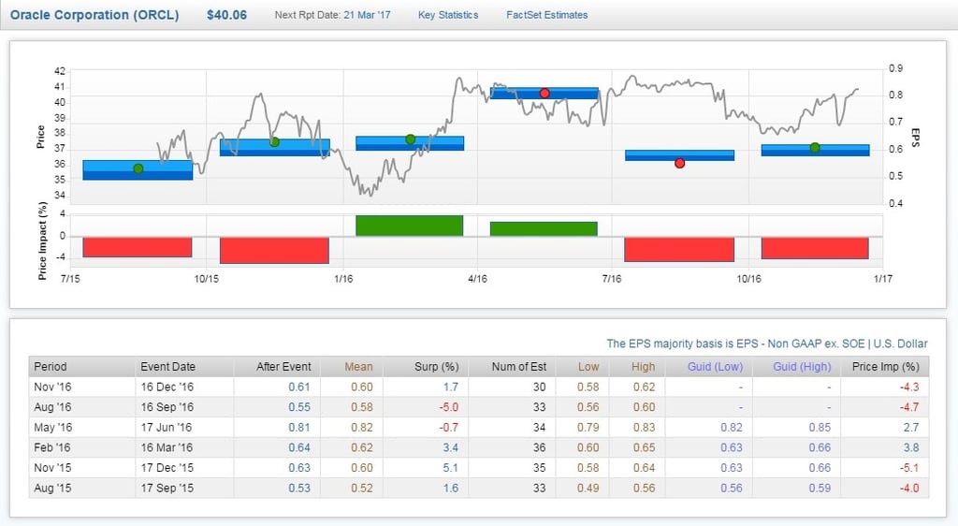Click the green EPS dot after 1/16

click(x=411, y=139)
